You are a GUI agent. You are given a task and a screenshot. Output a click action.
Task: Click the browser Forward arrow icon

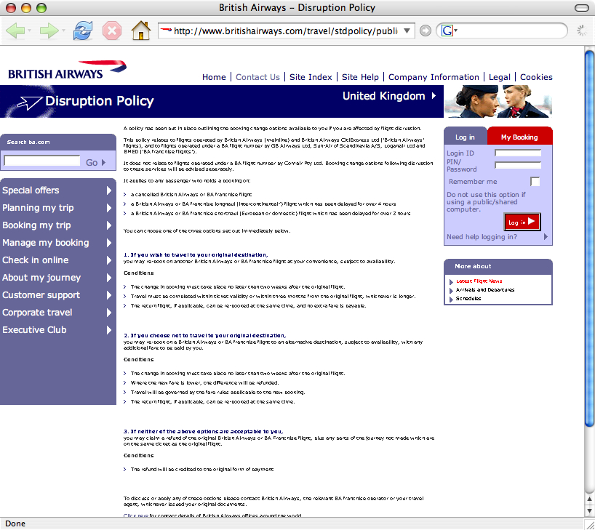[49, 31]
